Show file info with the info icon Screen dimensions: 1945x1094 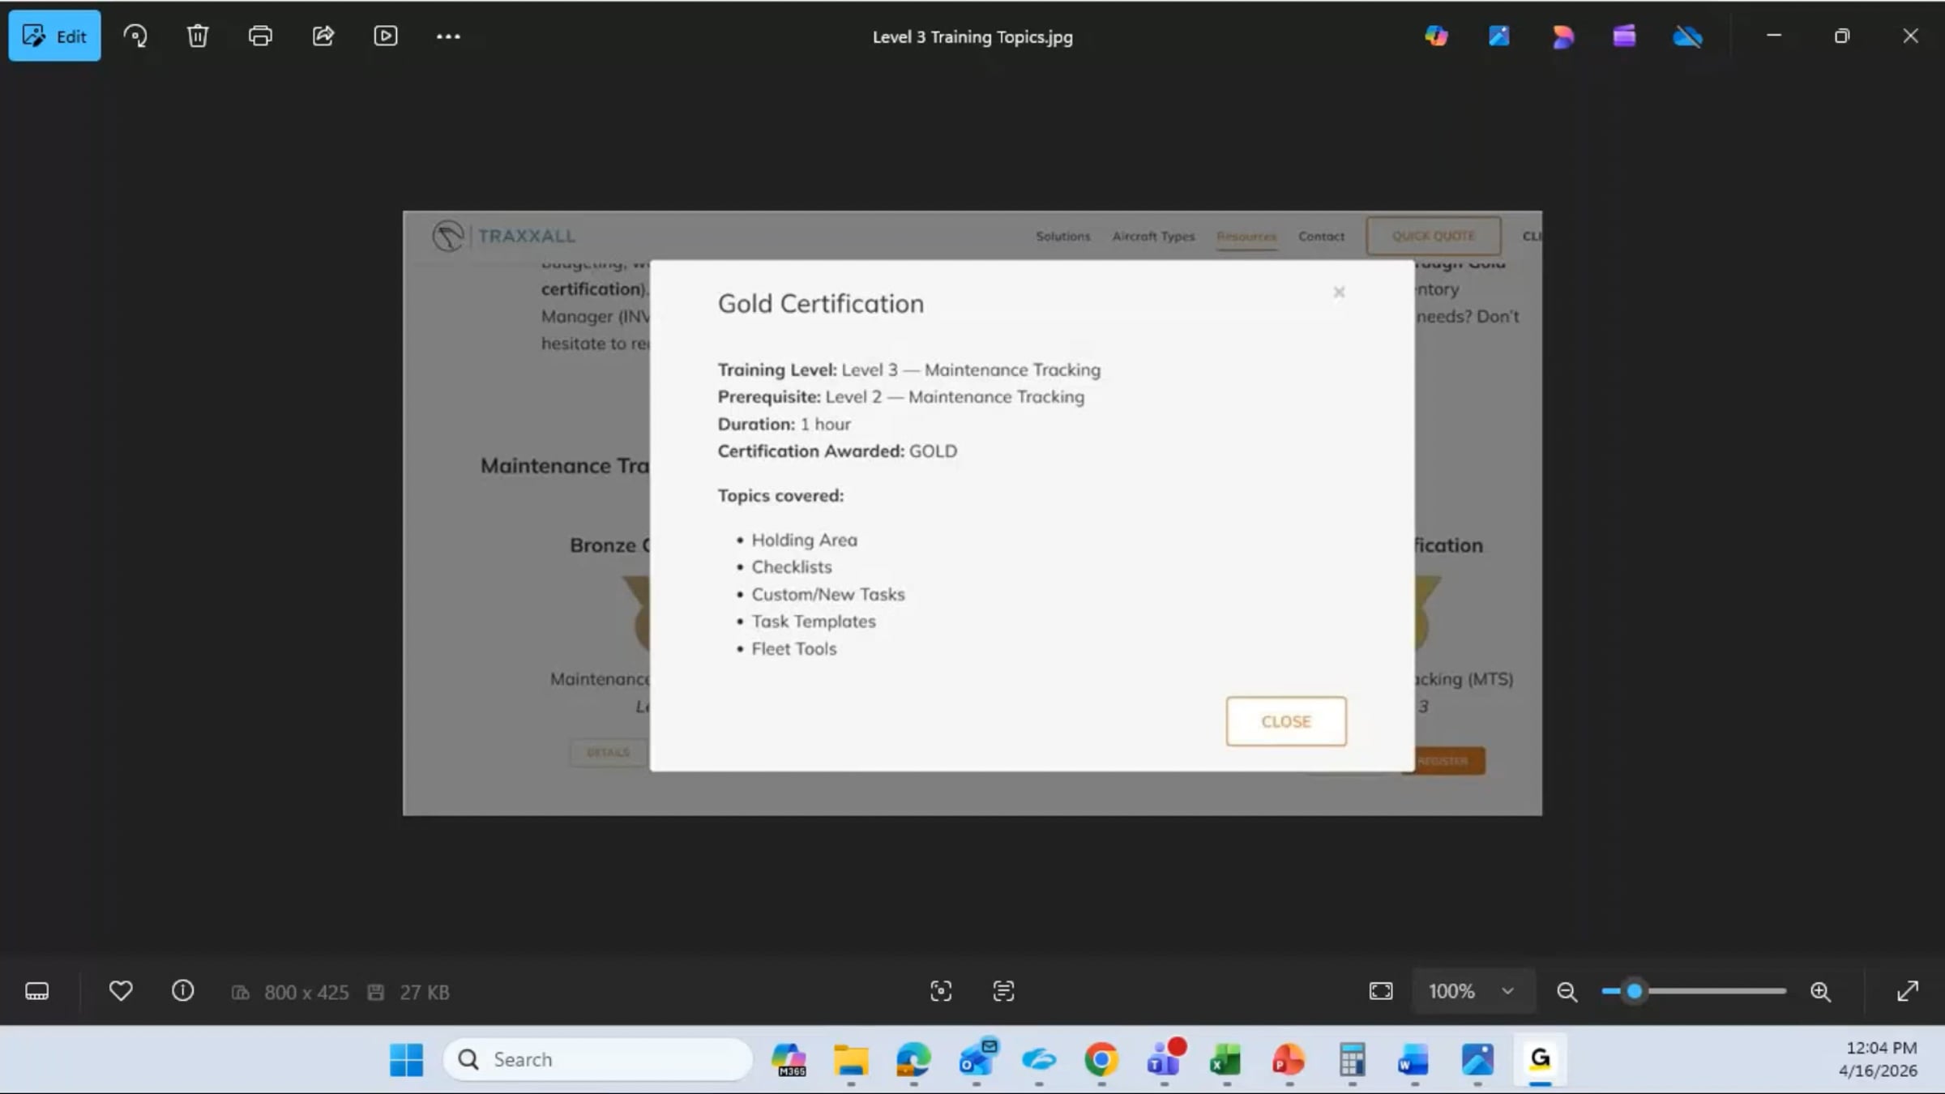coord(183,991)
